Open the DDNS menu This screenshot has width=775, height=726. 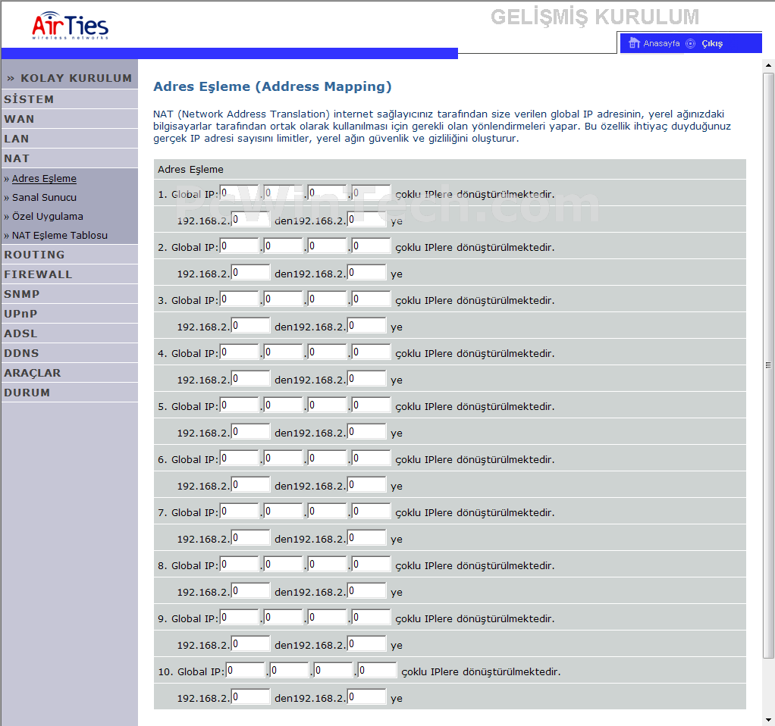coord(21,353)
